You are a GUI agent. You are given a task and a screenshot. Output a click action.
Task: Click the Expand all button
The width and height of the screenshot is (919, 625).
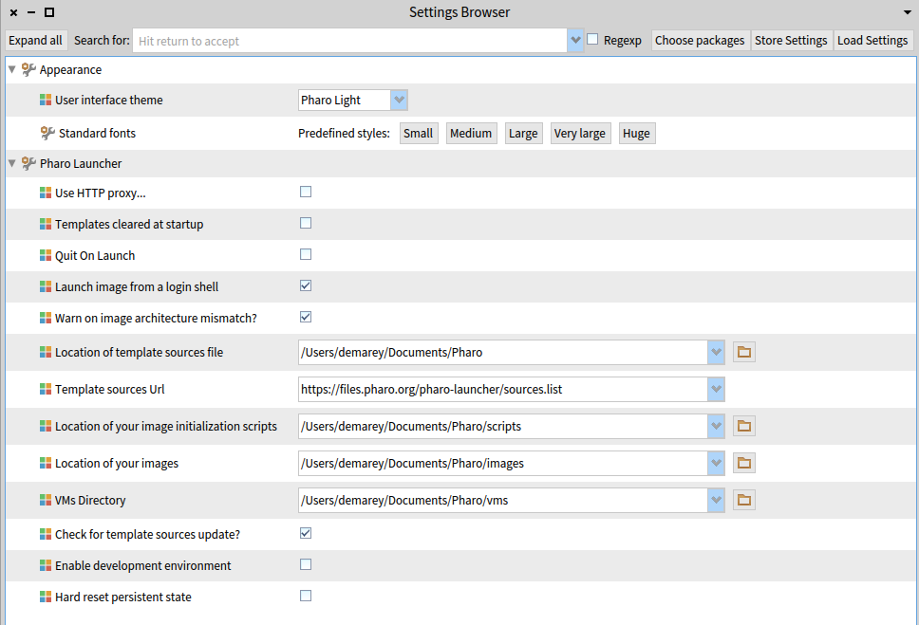coord(35,41)
